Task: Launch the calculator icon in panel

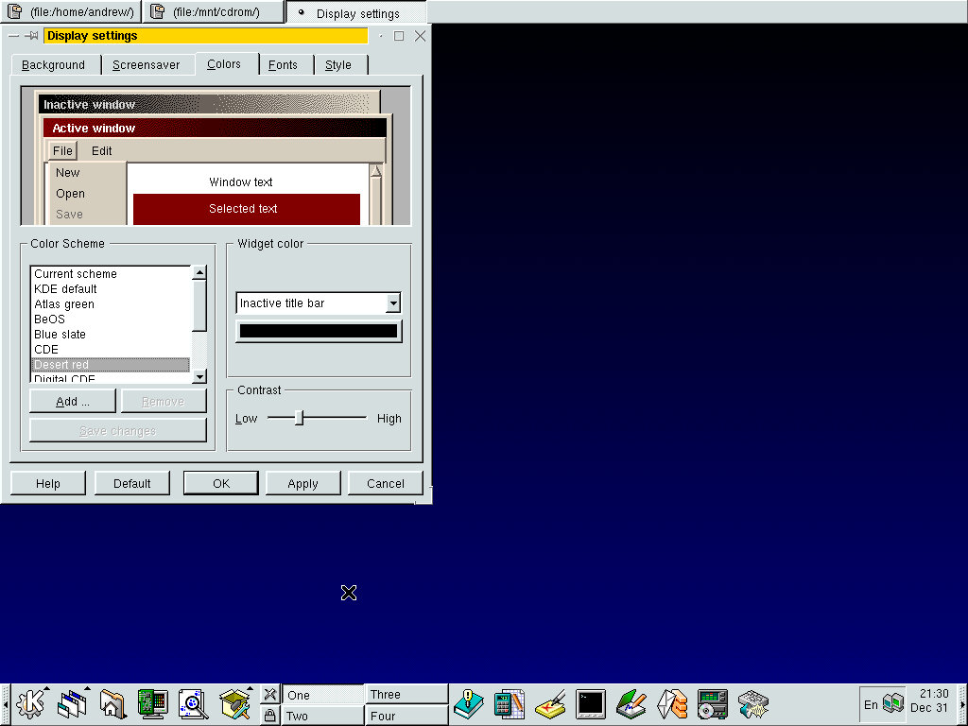Action: [510, 703]
